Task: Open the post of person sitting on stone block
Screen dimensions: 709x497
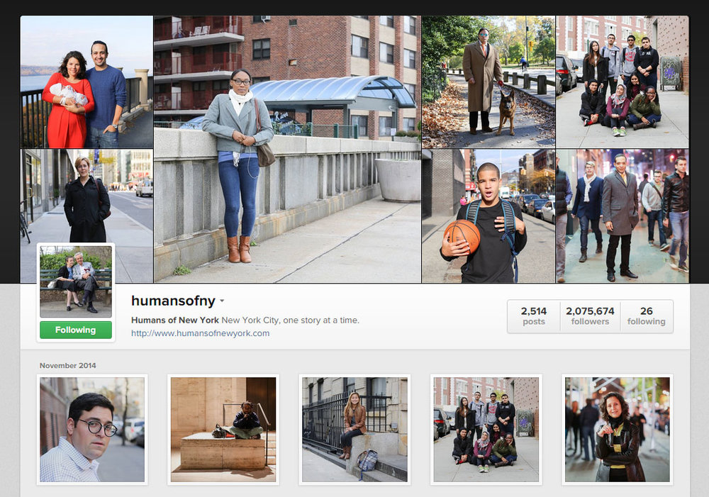Action: pos(223,430)
